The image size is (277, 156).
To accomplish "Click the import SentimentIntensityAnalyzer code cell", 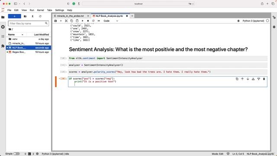I will click(167, 58).
